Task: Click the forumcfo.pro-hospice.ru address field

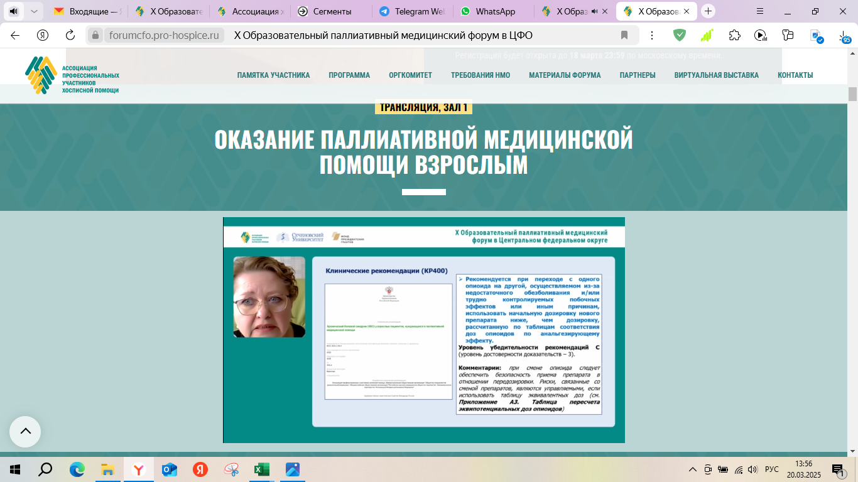Action: pos(163,35)
